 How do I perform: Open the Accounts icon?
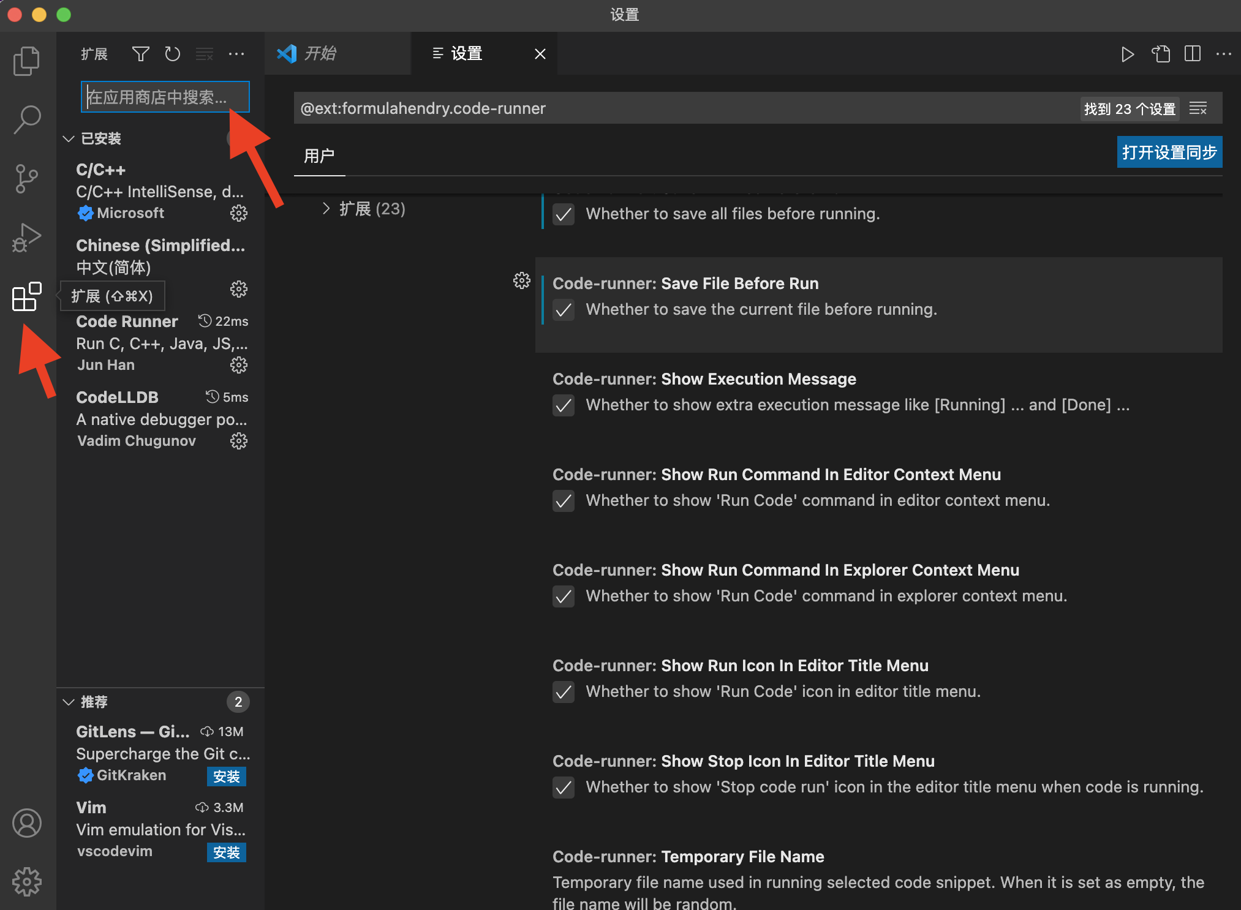(x=27, y=823)
